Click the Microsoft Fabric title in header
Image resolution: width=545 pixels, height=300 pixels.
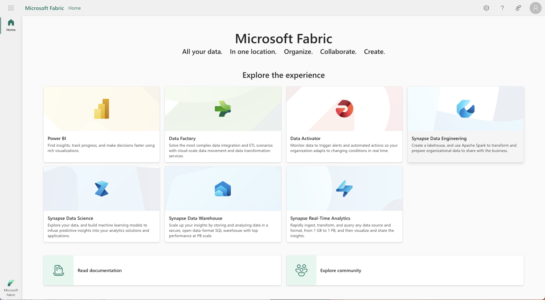coord(44,8)
